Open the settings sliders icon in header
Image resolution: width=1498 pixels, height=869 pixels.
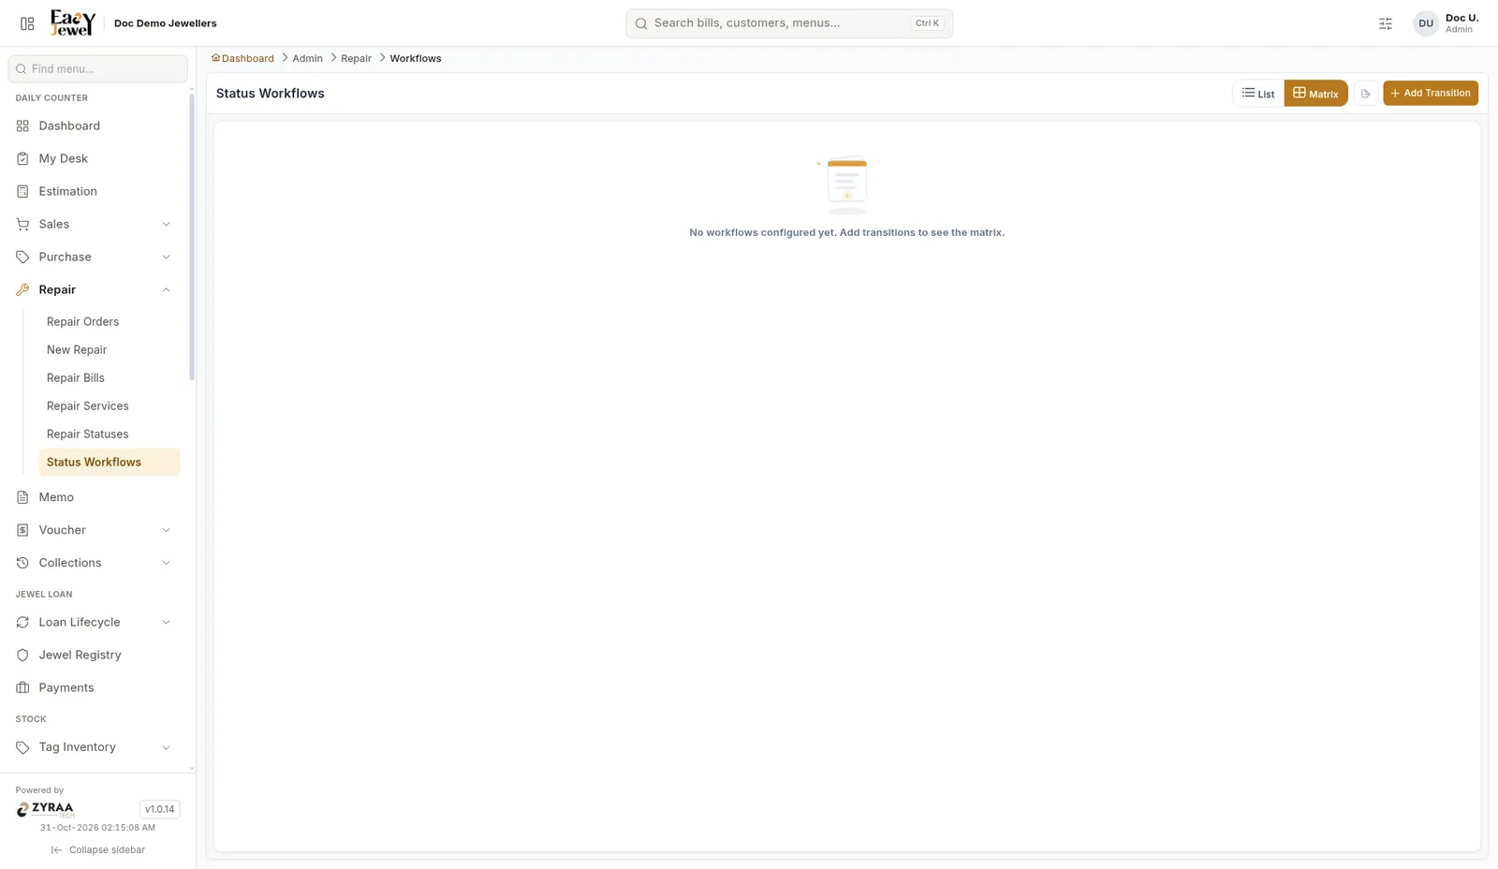(x=1386, y=23)
